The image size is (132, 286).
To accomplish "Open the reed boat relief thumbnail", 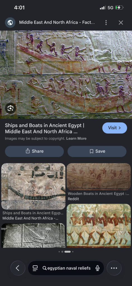I will tap(33, 186).
